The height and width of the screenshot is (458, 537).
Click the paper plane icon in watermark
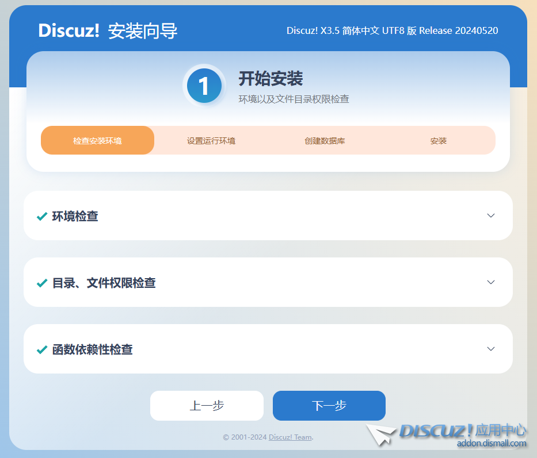click(x=380, y=434)
